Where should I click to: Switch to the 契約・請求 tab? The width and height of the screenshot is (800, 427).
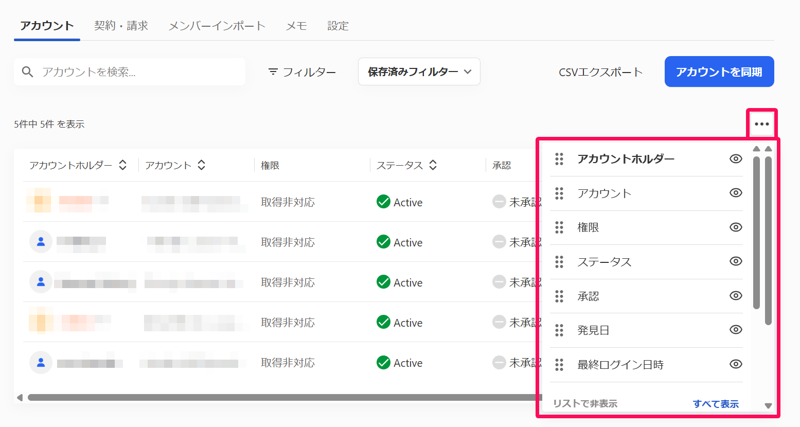tap(121, 26)
